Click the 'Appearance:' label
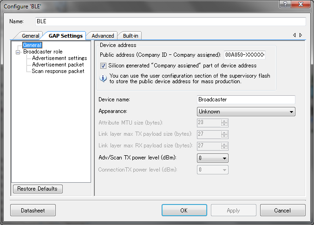The width and height of the screenshot is (314, 225). [x=113, y=111]
